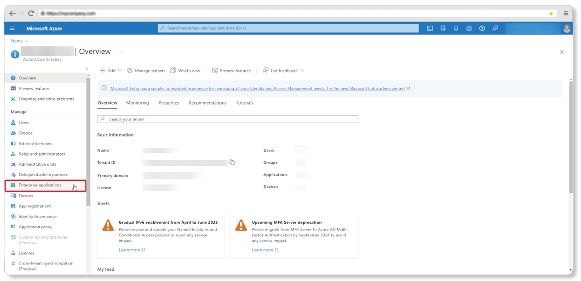Click Learn more under IPv6 enablement alert

pos(132,250)
